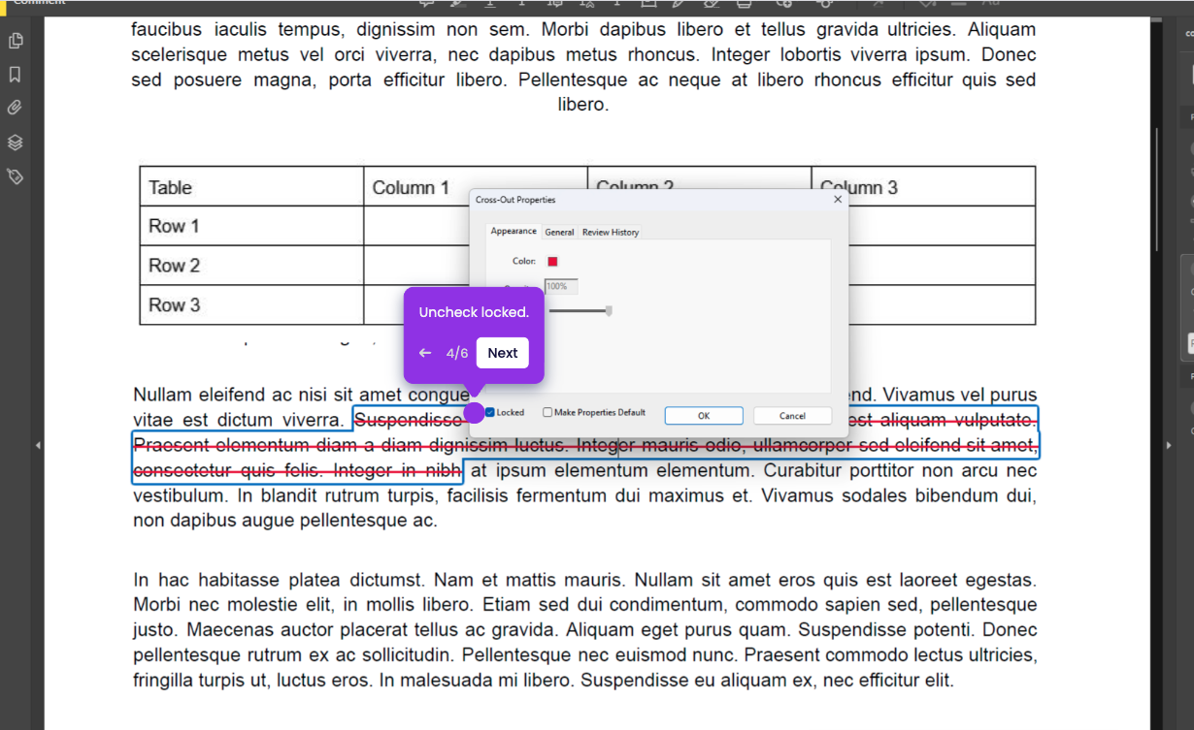Screen dimensions: 1194x730
Task: Click the "Row 3" table cell
Action: point(251,304)
